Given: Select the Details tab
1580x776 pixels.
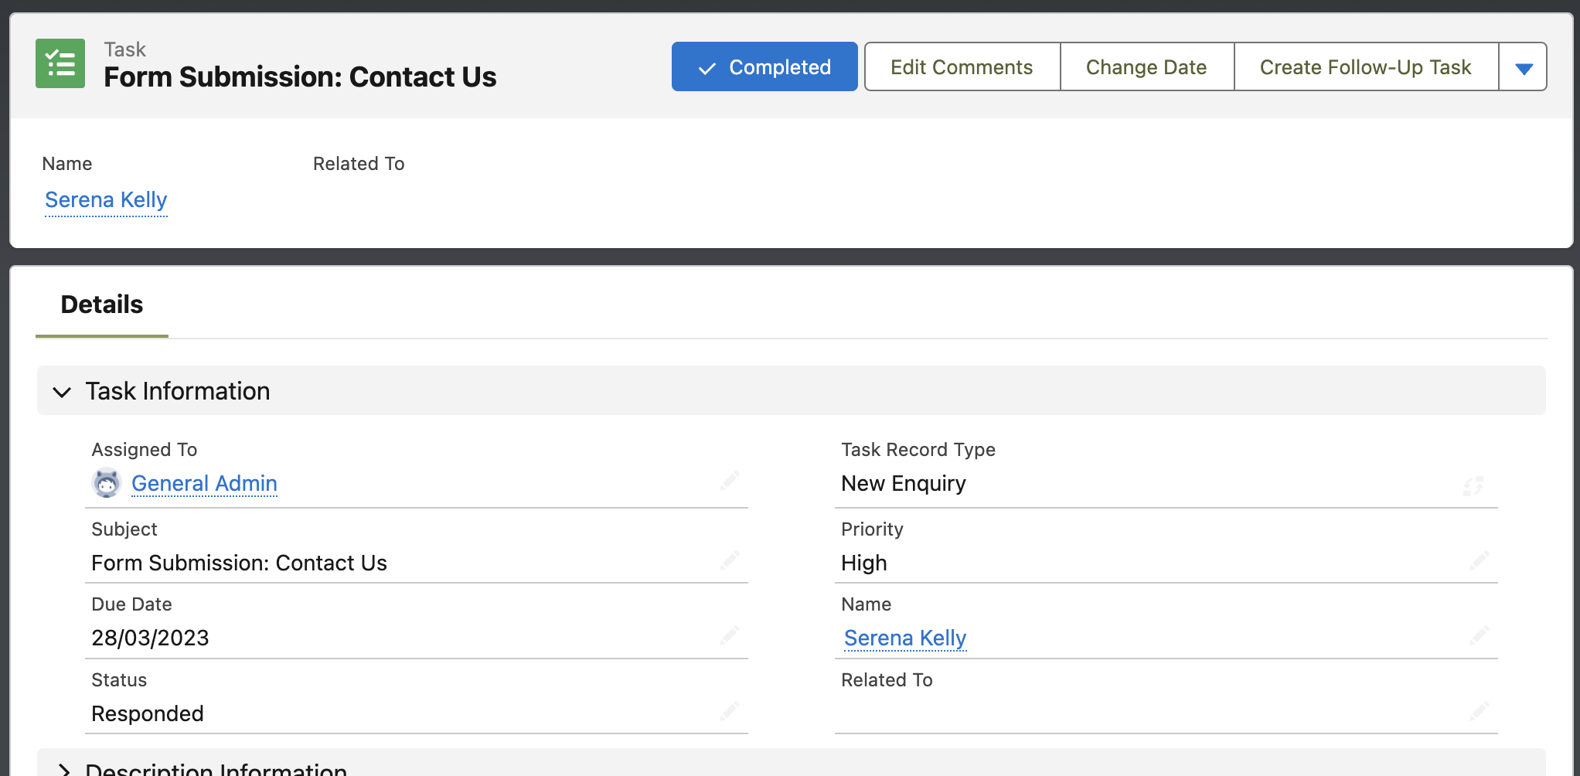Looking at the screenshot, I should 100,304.
